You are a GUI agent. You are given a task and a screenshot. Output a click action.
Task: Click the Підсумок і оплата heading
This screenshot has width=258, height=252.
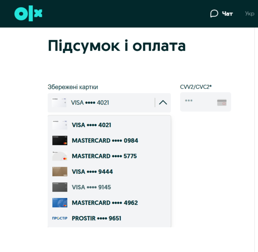coord(117,46)
